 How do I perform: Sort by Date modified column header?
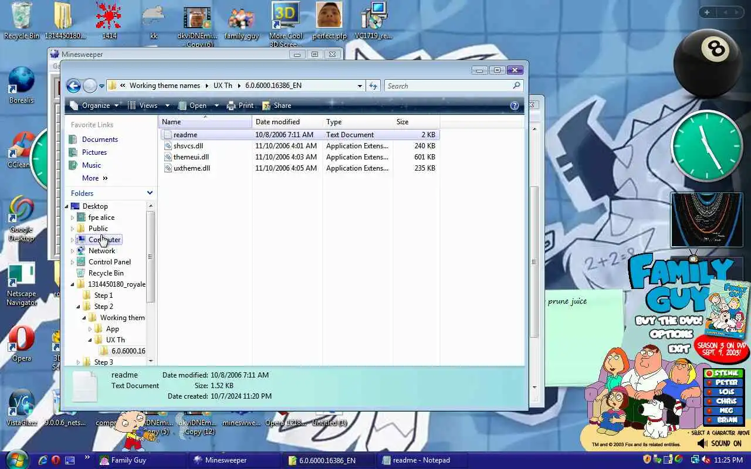287,122
